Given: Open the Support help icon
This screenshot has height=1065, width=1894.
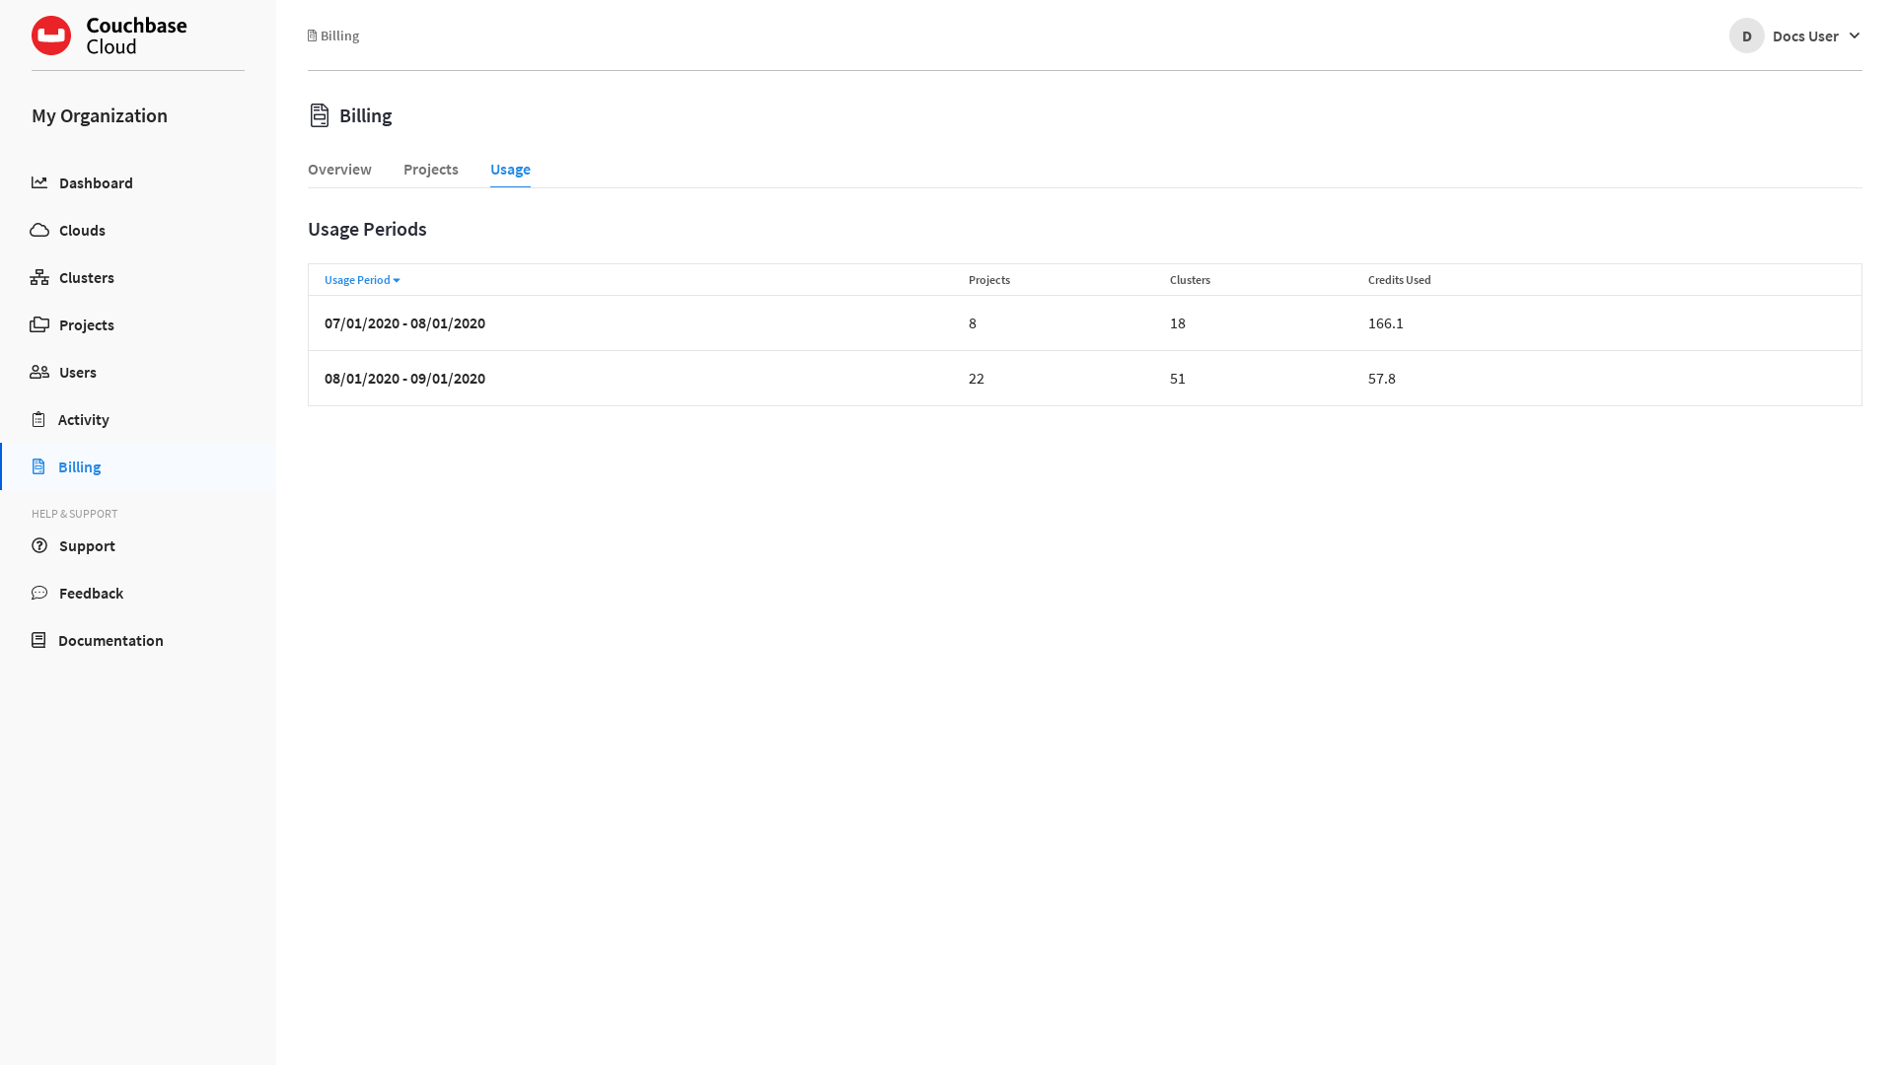Looking at the screenshot, I should point(39,545).
